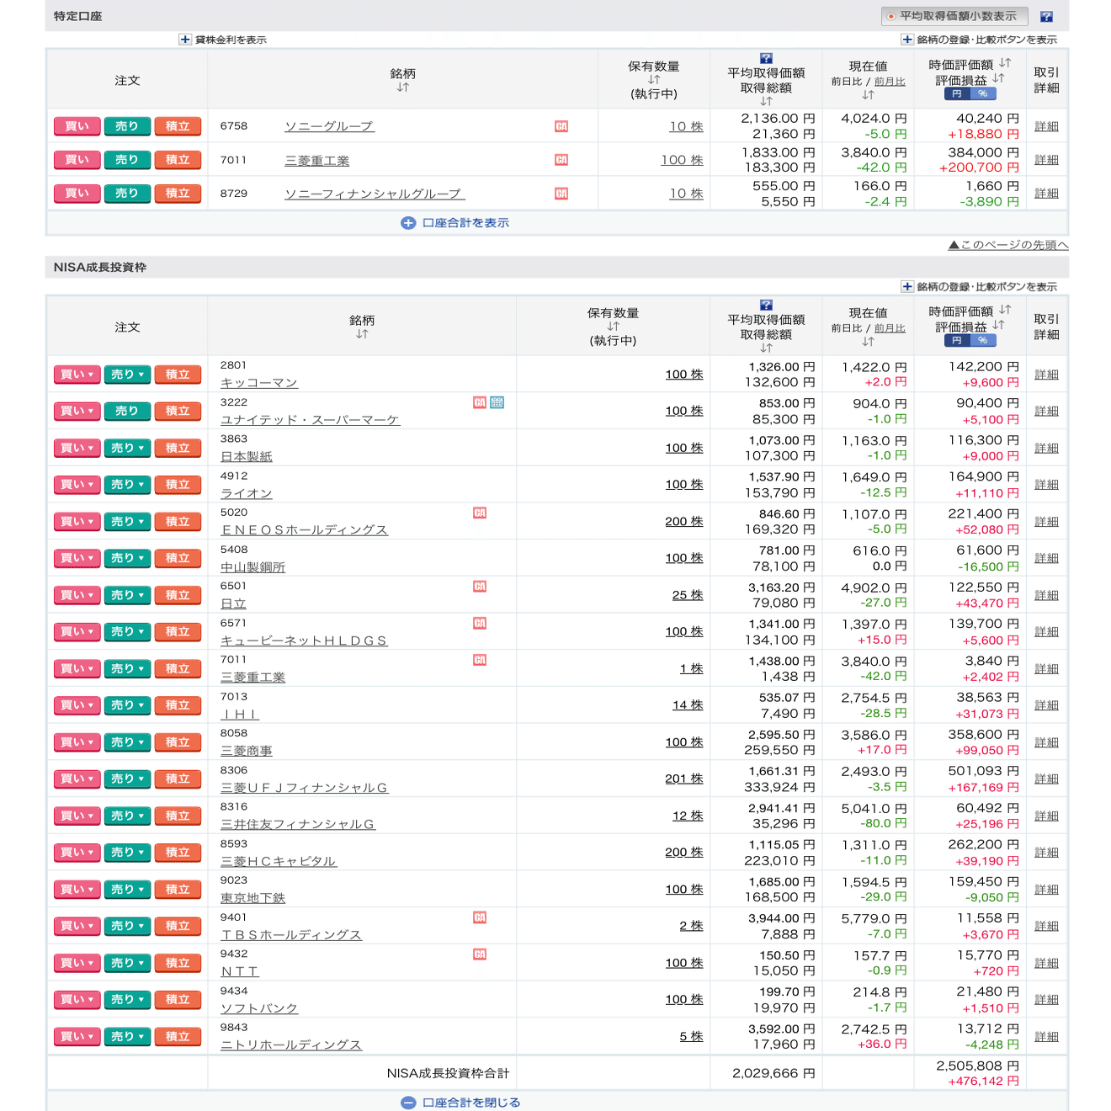
Task: Sort NISA table by 銘柄 arrows
Action: click(362, 334)
